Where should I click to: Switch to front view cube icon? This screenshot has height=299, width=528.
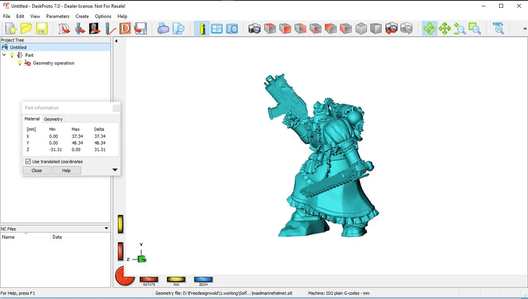[285, 28]
